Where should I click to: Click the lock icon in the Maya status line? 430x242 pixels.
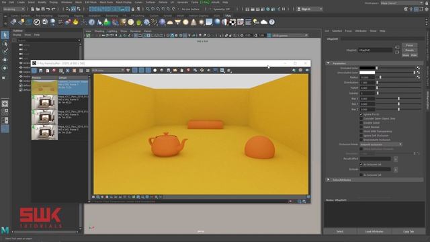tap(133, 9)
